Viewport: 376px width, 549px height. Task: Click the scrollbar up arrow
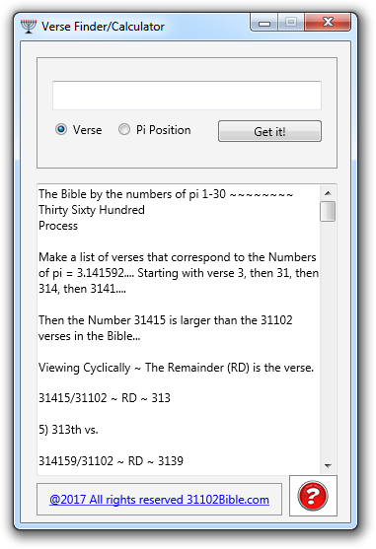click(x=328, y=193)
